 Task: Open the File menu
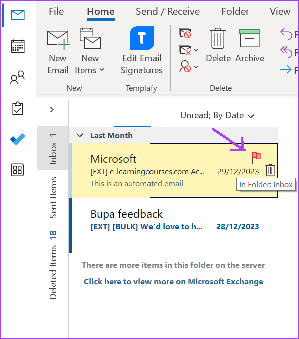(x=56, y=11)
